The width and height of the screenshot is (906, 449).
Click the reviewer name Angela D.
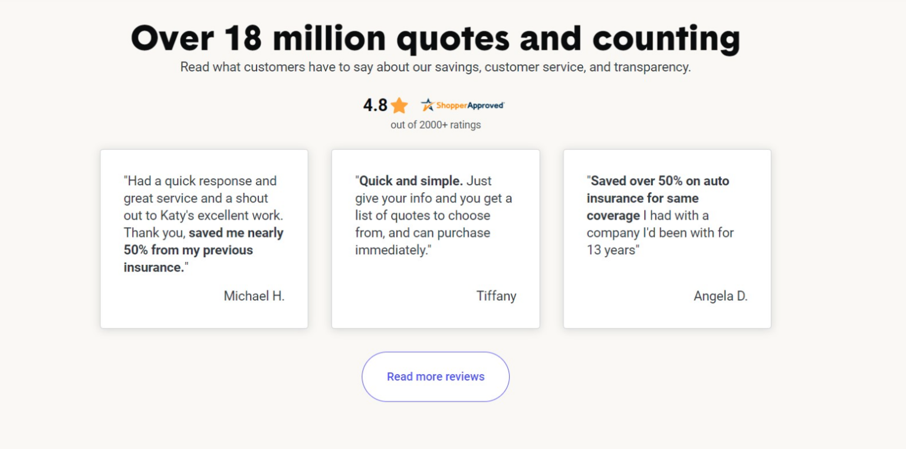point(720,296)
